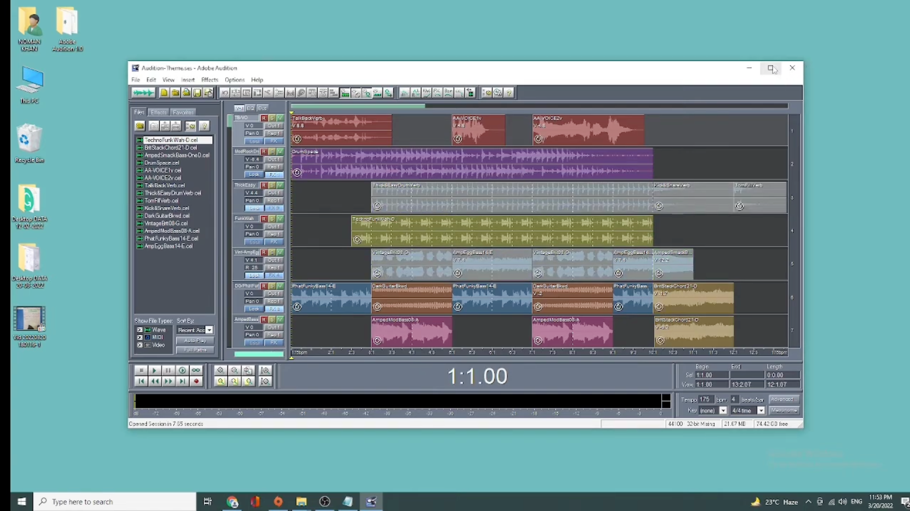Click the Undo toolbar icon

tap(225, 93)
